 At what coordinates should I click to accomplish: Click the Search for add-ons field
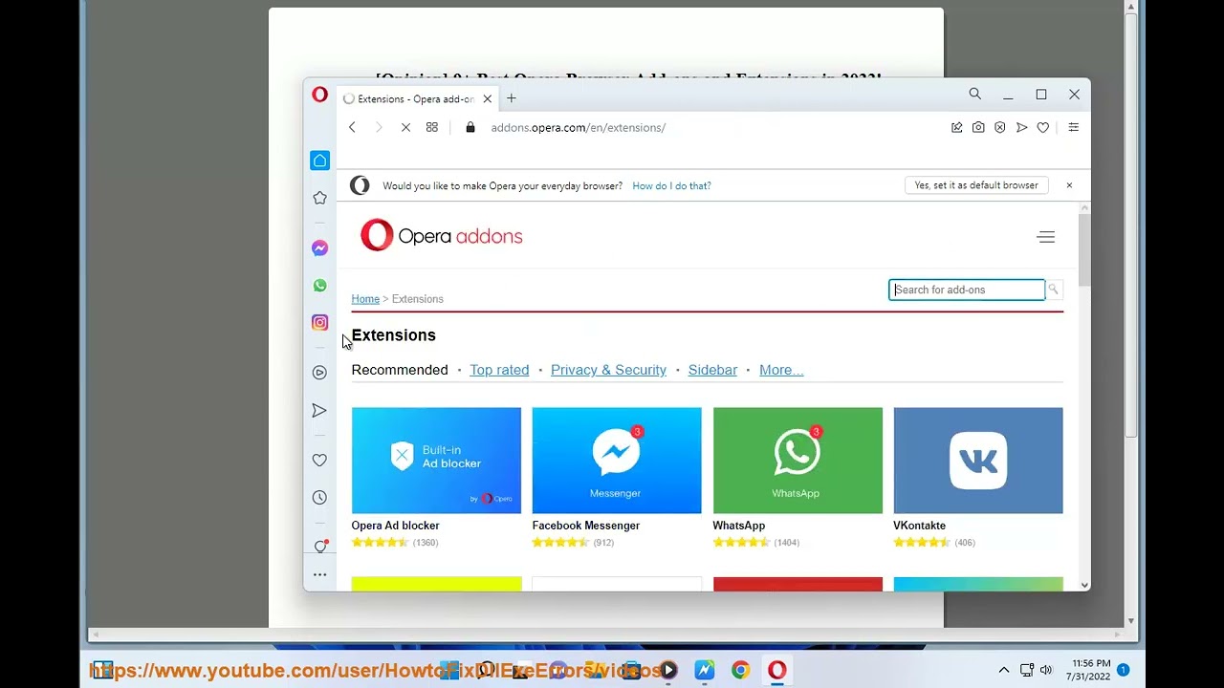point(967,290)
